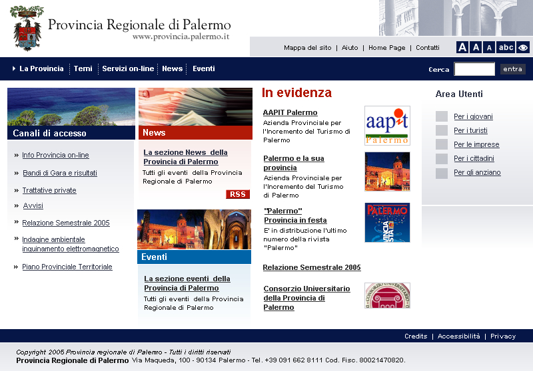Open '"Palermo" Provincia in festa' link

point(295,215)
